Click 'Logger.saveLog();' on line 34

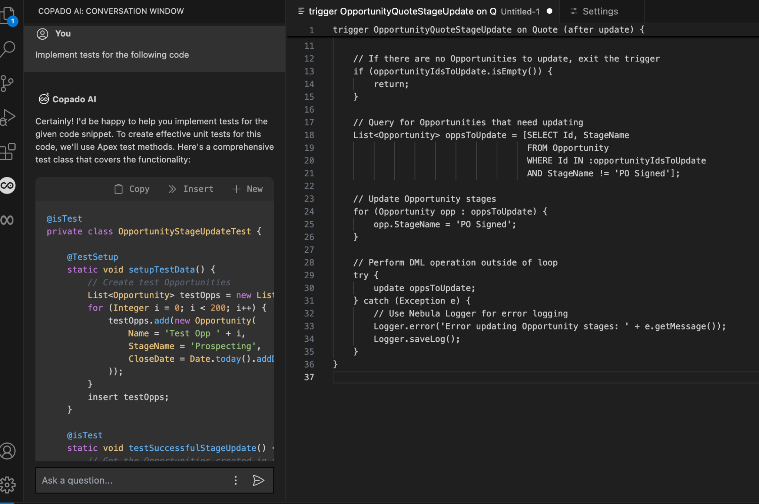[x=417, y=339]
